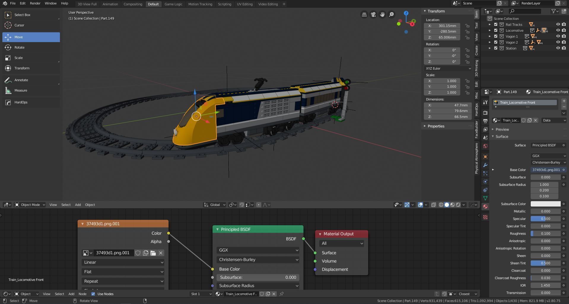
Task: Pick the Scale tool
Action: coord(31,58)
